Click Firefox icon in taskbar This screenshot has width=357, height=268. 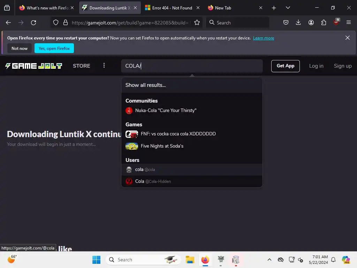coord(205,260)
